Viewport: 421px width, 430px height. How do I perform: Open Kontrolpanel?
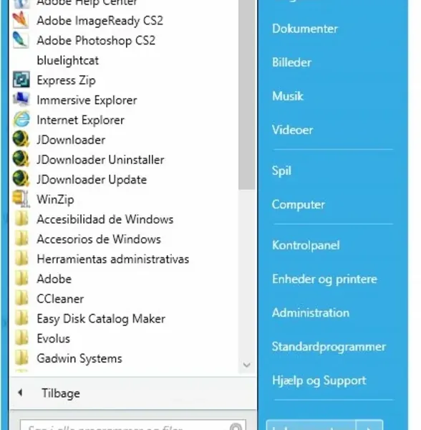306,245
